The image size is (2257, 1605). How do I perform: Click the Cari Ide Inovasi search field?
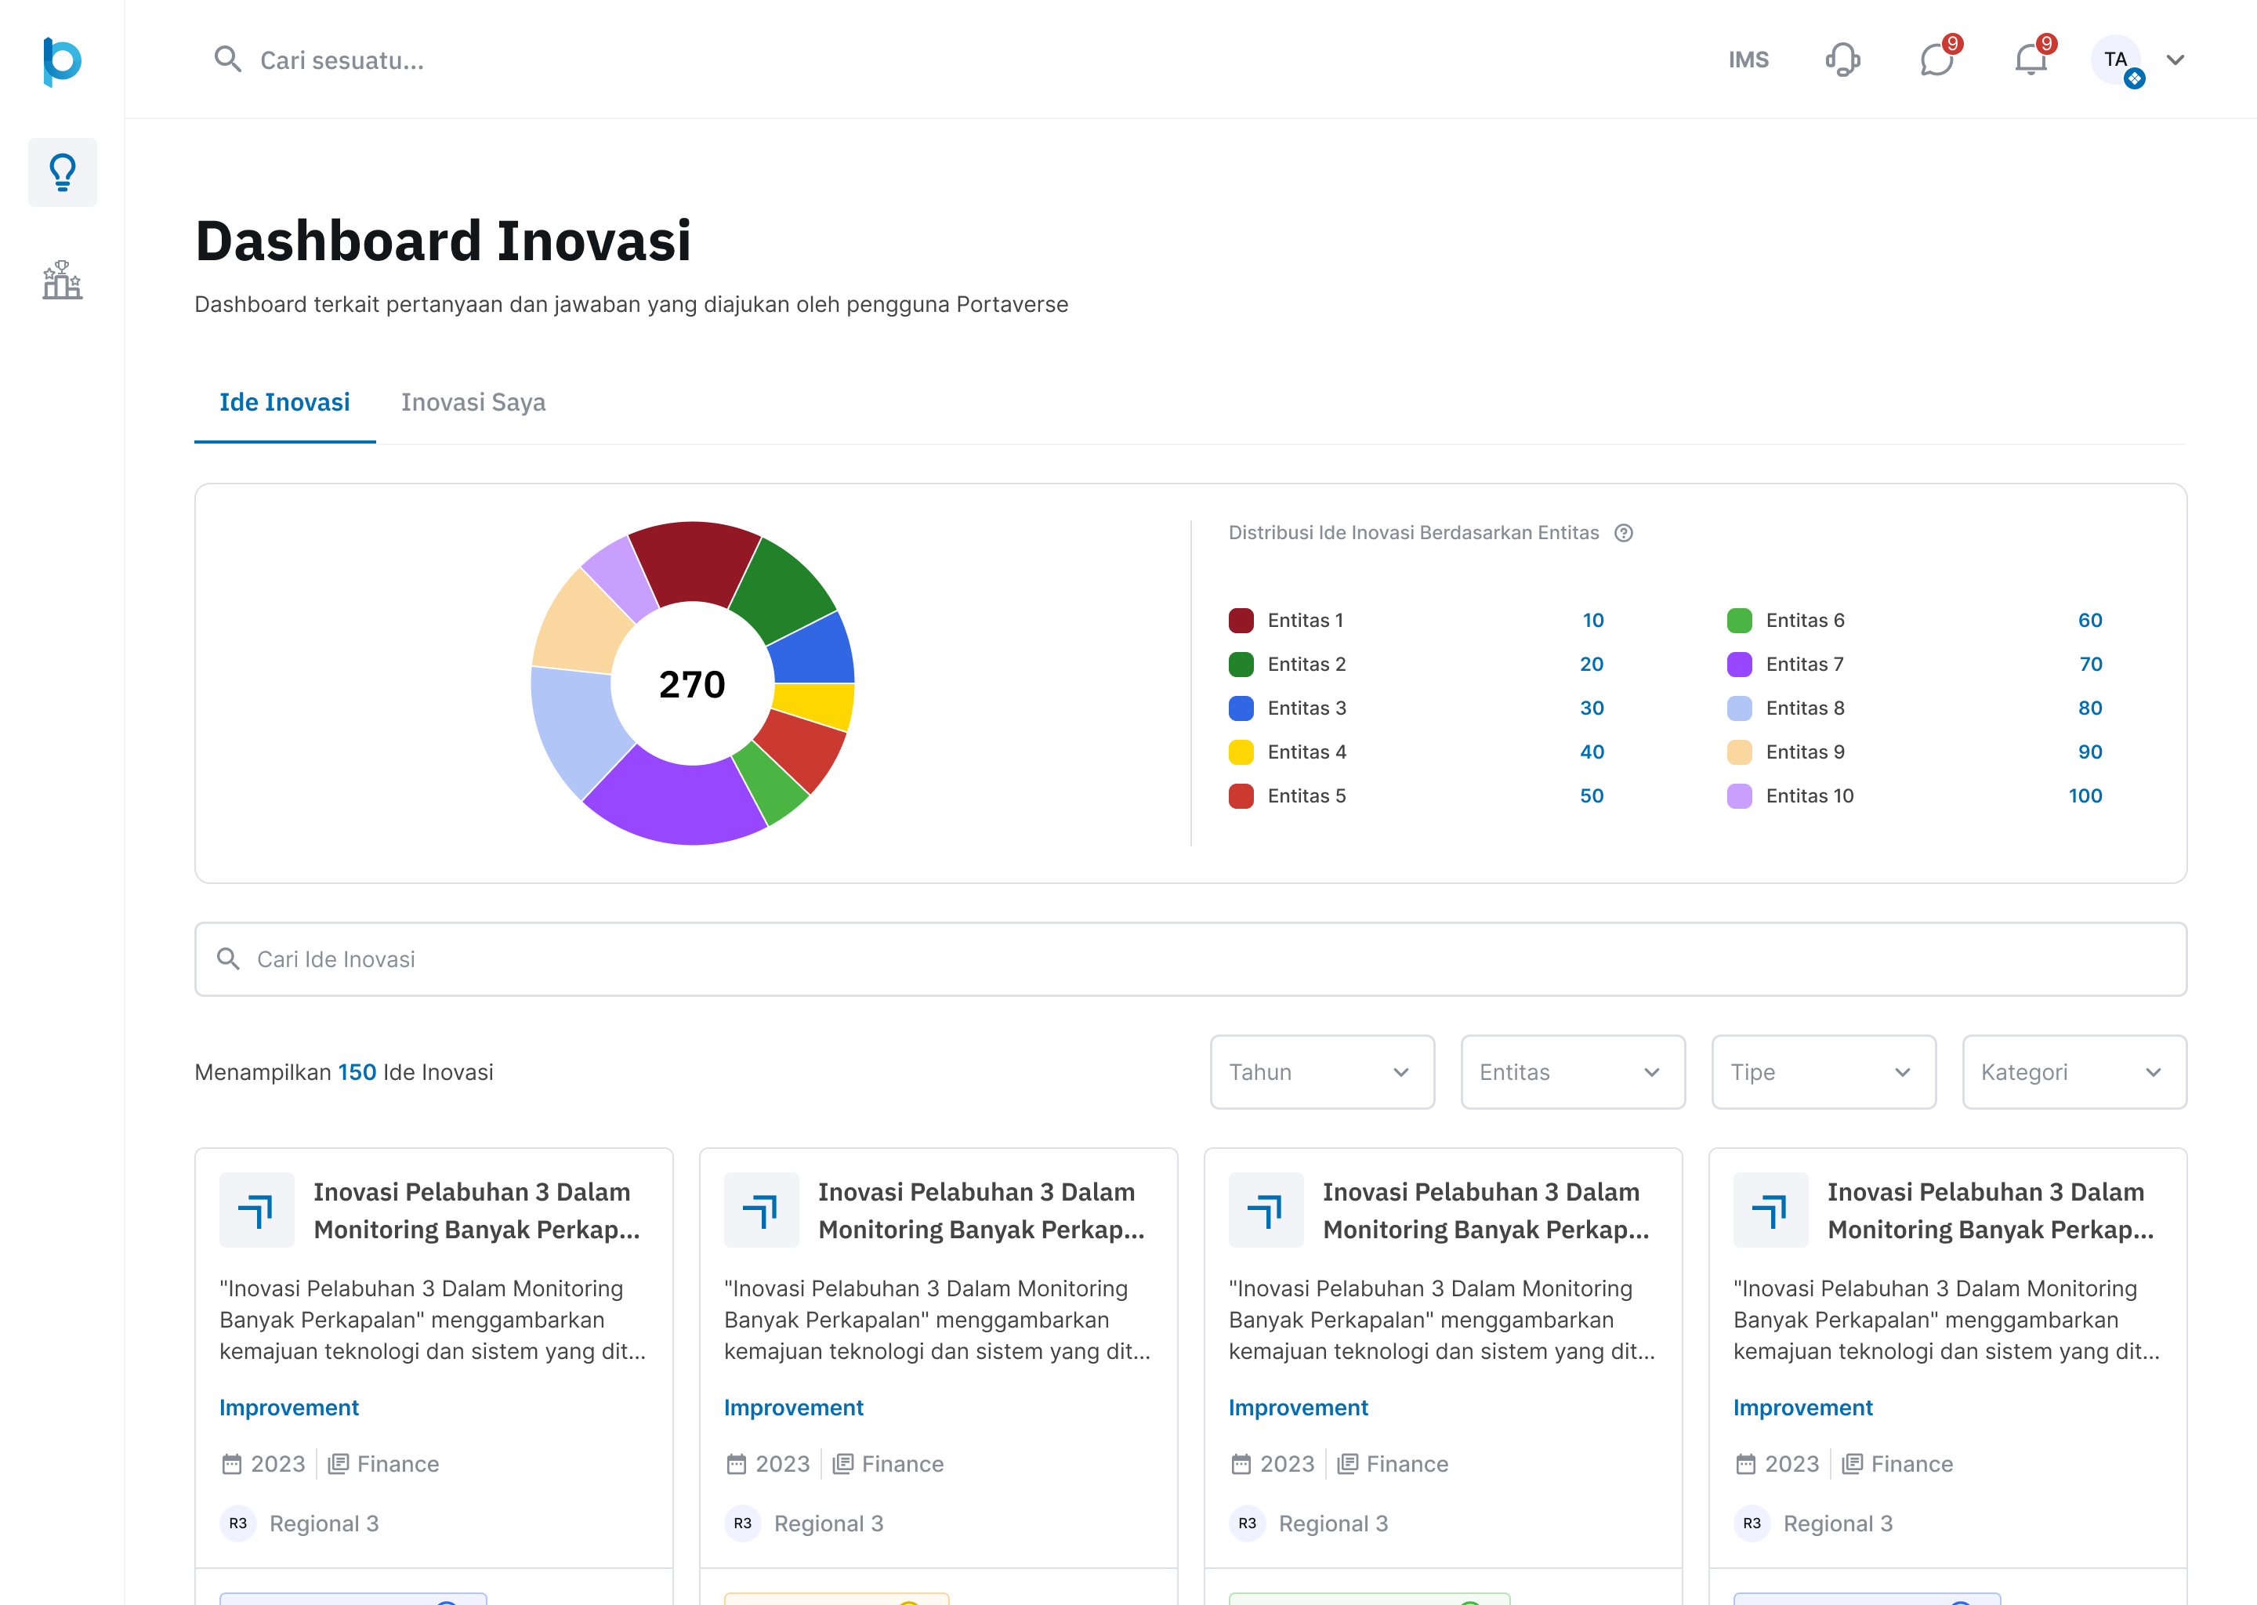click(x=1190, y=958)
